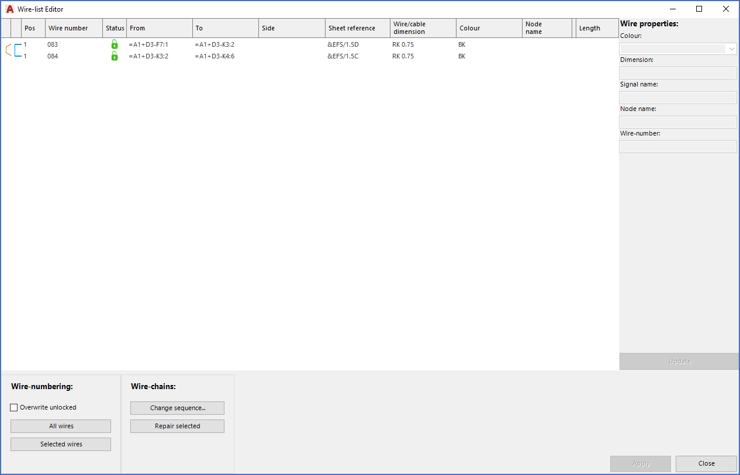Viewport: 740px width, 475px height.
Task: Sort by the Pos column header
Action: (x=33, y=28)
